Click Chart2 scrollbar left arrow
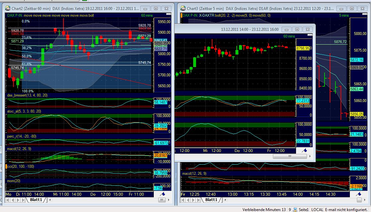The image size is (371, 212). pos(50,200)
